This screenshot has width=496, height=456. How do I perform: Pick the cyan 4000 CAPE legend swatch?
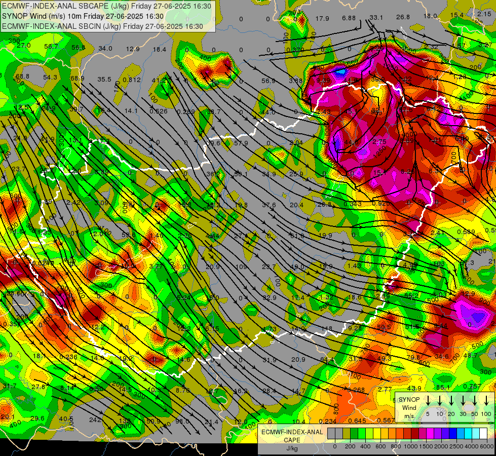pos(469,433)
